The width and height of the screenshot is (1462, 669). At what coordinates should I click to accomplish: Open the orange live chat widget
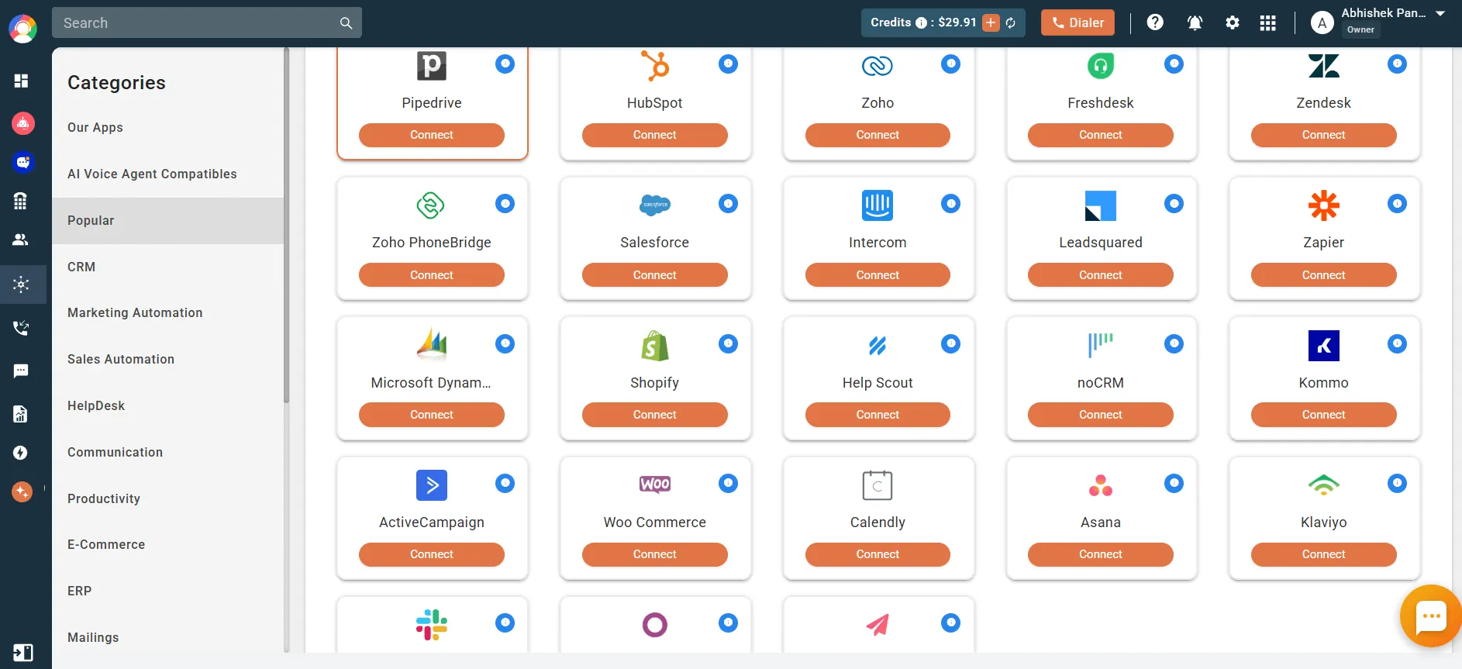pos(1430,616)
